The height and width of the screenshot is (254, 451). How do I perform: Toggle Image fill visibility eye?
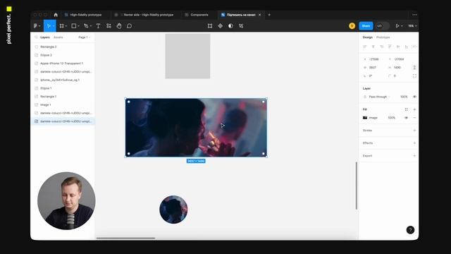(406, 118)
